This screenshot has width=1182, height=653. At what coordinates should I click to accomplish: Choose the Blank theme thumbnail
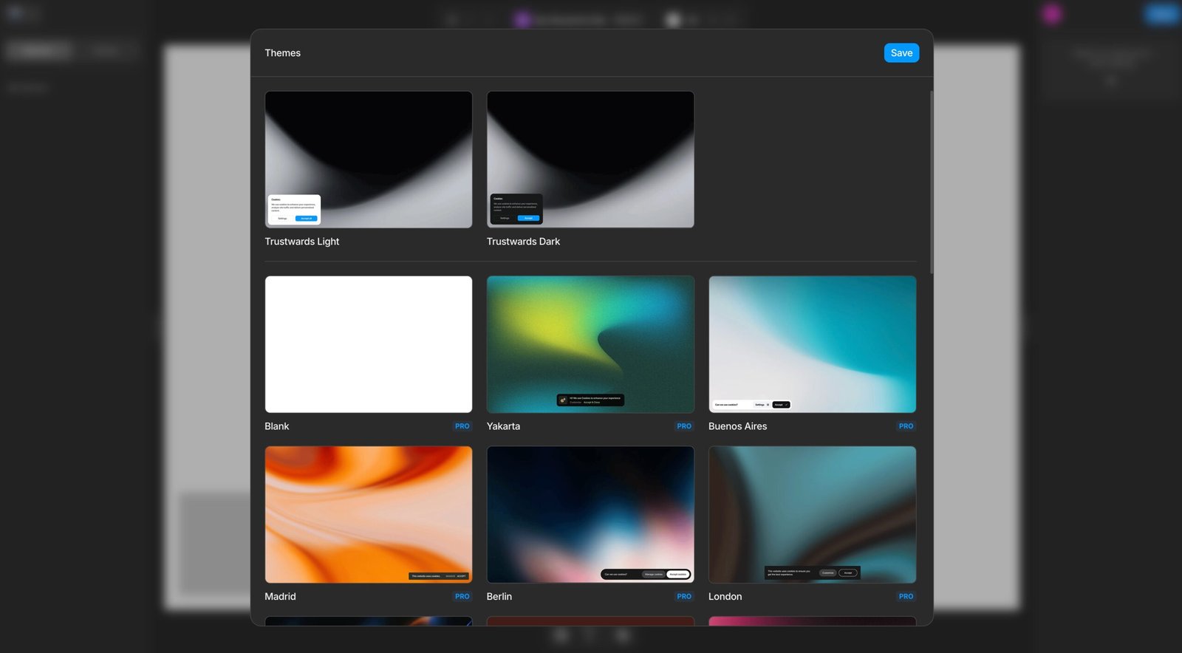(368, 344)
